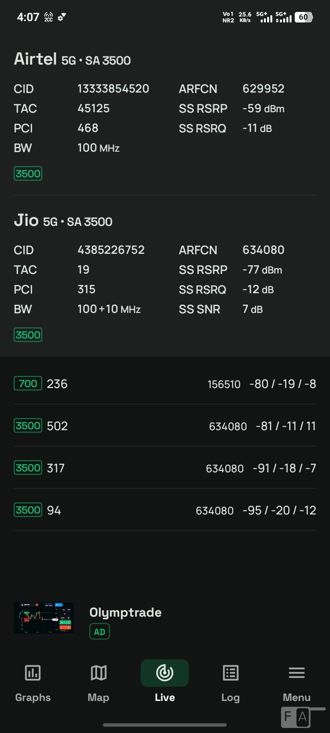Screen dimensions: 330x733
Task: Select neighbor cell row PCI 94
Action: 165,510
